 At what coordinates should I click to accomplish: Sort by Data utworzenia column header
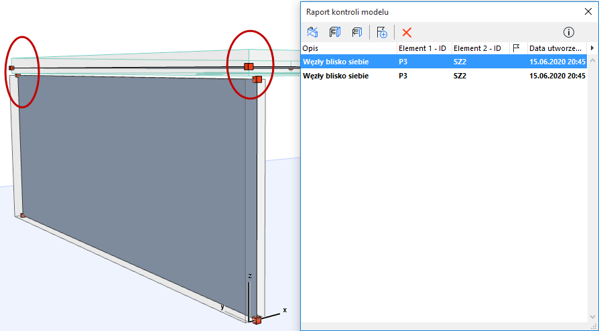[557, 48]
